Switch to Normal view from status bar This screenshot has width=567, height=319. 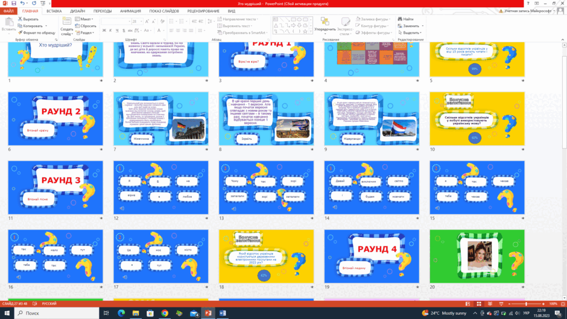coord(467,304)
